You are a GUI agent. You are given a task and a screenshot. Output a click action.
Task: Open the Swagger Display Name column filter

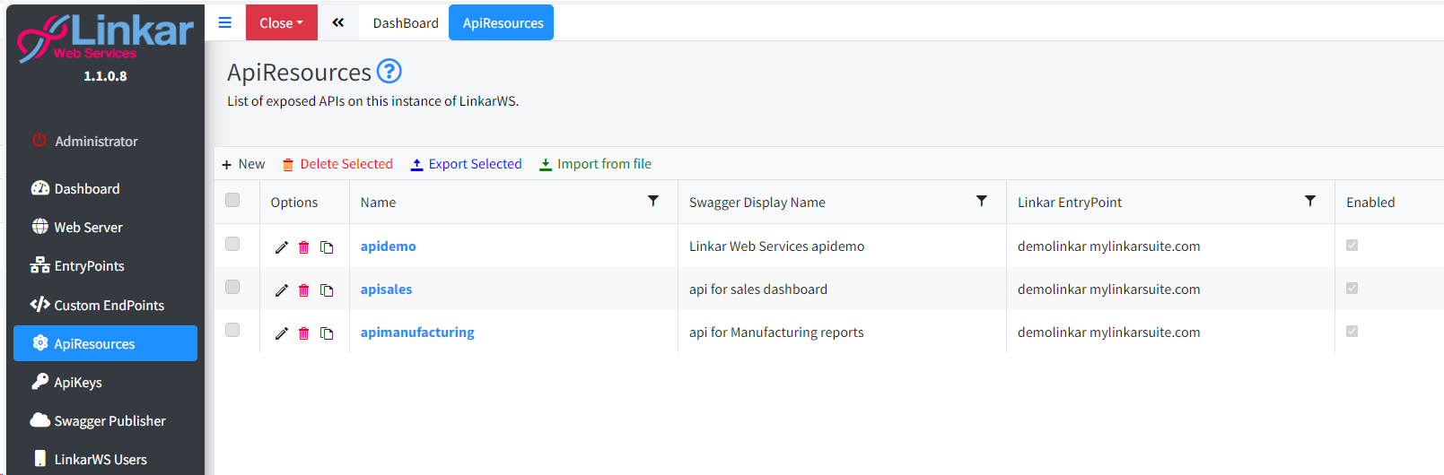coord(982,202)
